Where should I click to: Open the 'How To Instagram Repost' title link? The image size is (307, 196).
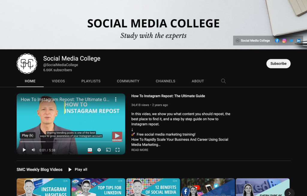[x=168, y=96]
